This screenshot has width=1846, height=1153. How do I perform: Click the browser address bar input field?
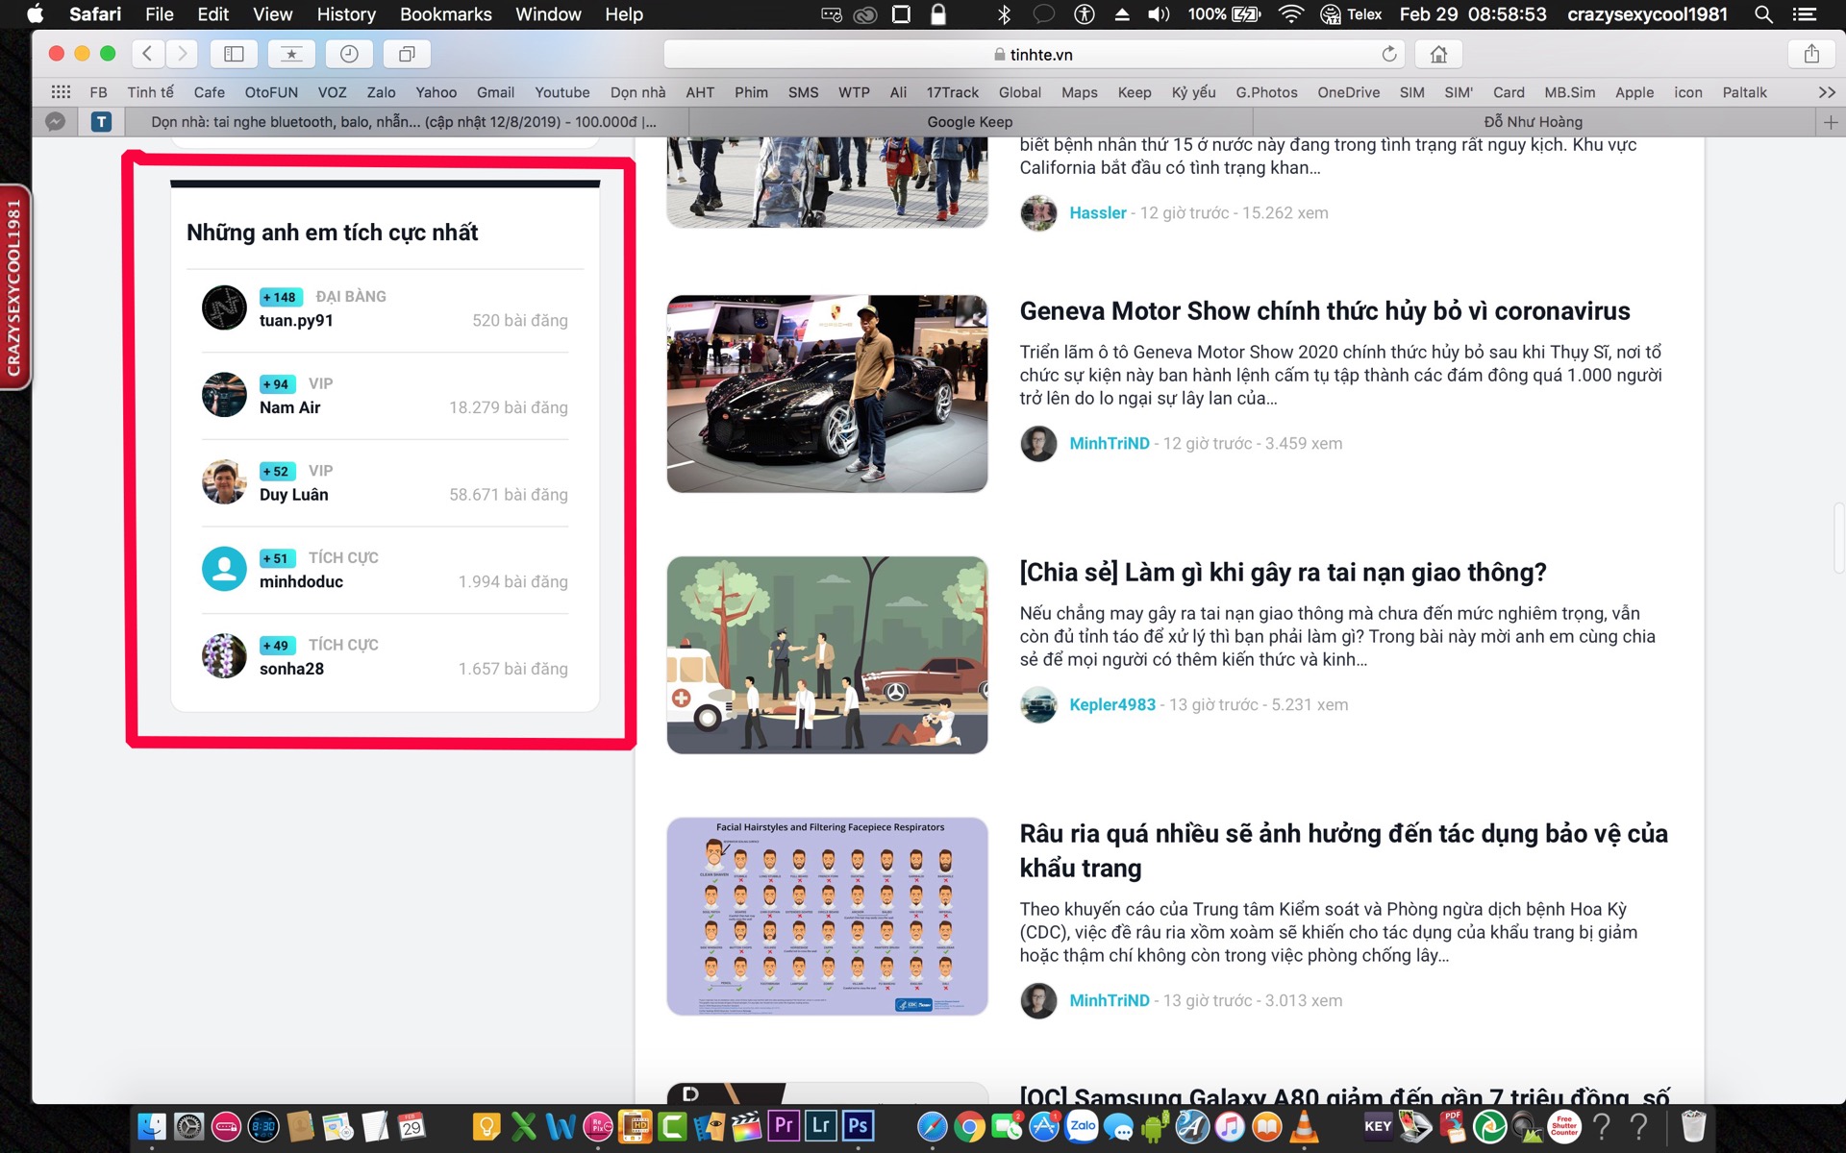point(1032,55)
